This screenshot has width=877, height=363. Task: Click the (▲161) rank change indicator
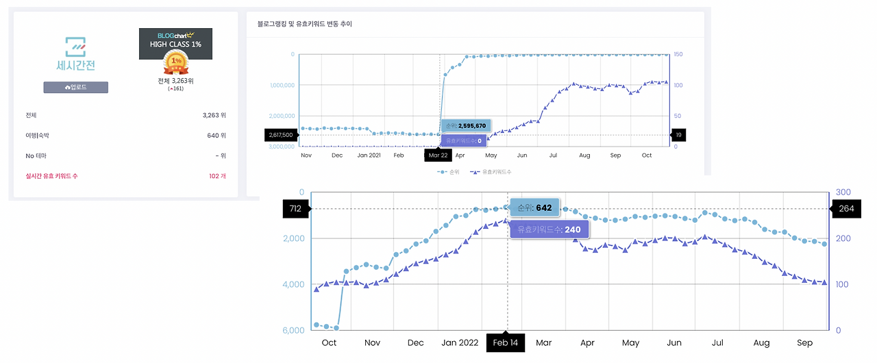pyautogui.click(x=175, y=88)
